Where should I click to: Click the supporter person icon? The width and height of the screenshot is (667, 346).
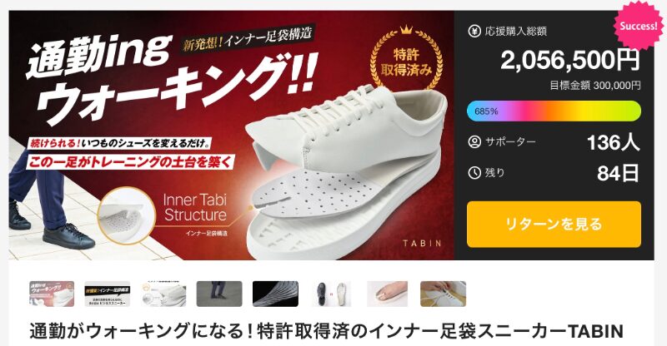[x=474, y=141]
